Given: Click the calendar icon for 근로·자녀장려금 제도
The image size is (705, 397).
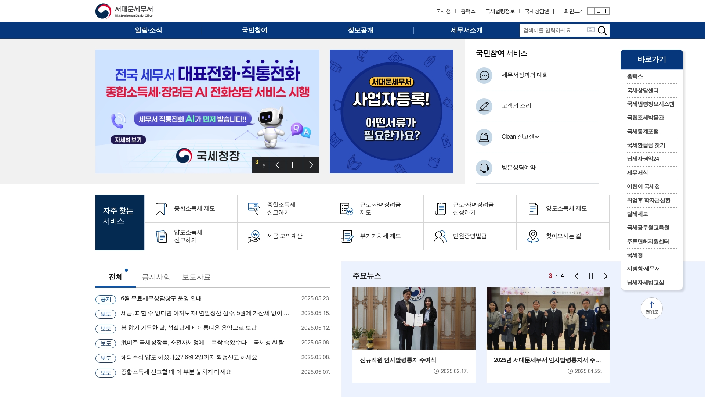Looking at the screenshot, I should coord(347,209).
